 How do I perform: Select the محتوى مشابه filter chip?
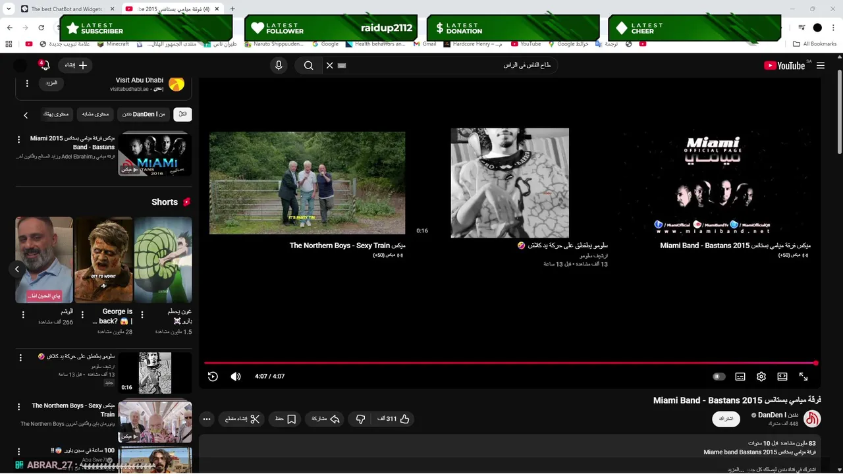tap(96, 115)
